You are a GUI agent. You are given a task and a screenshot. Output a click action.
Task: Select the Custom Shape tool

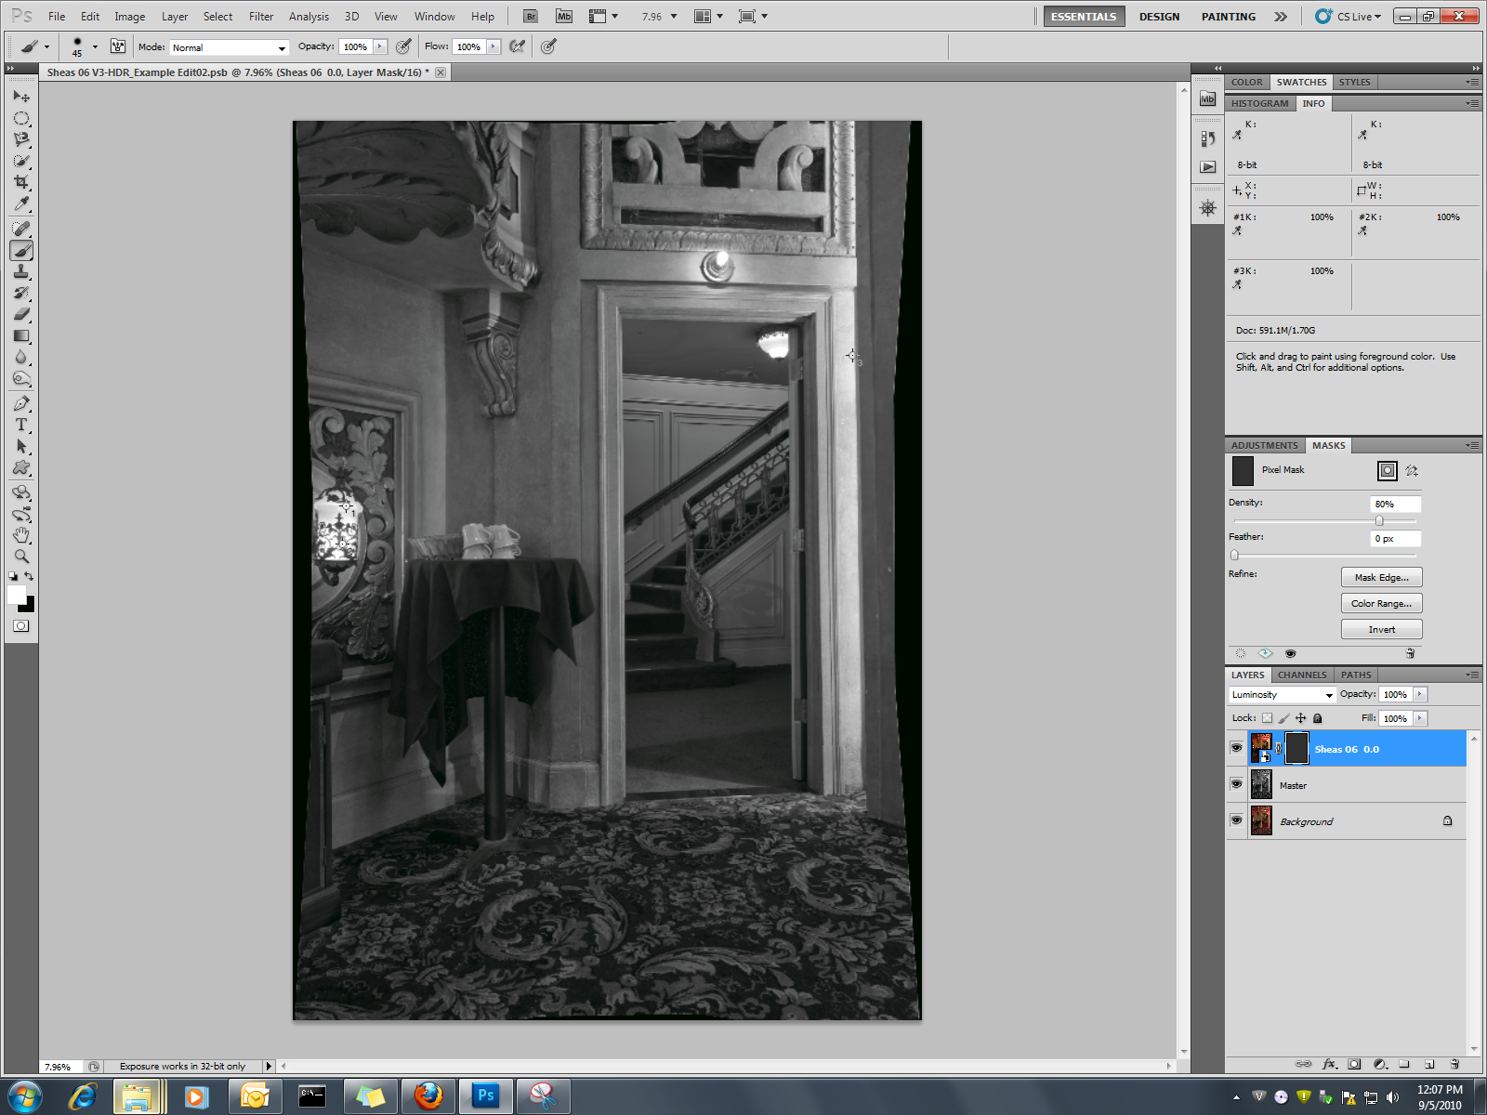pos(21,467)
